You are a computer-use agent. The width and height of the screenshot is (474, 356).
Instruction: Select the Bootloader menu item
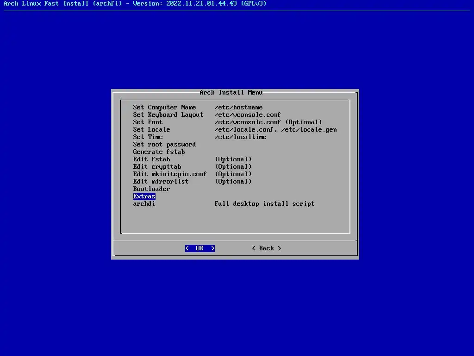click(x=151, y=189)
